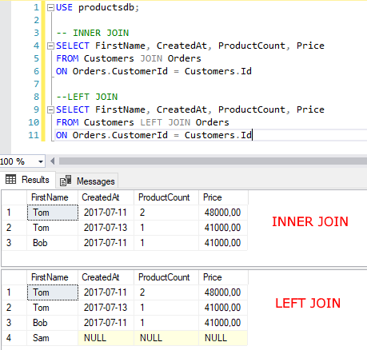
Task: Click the Sam cell in LEFT JOIN results
Action: pyautogui.click(x=53, y=338)
